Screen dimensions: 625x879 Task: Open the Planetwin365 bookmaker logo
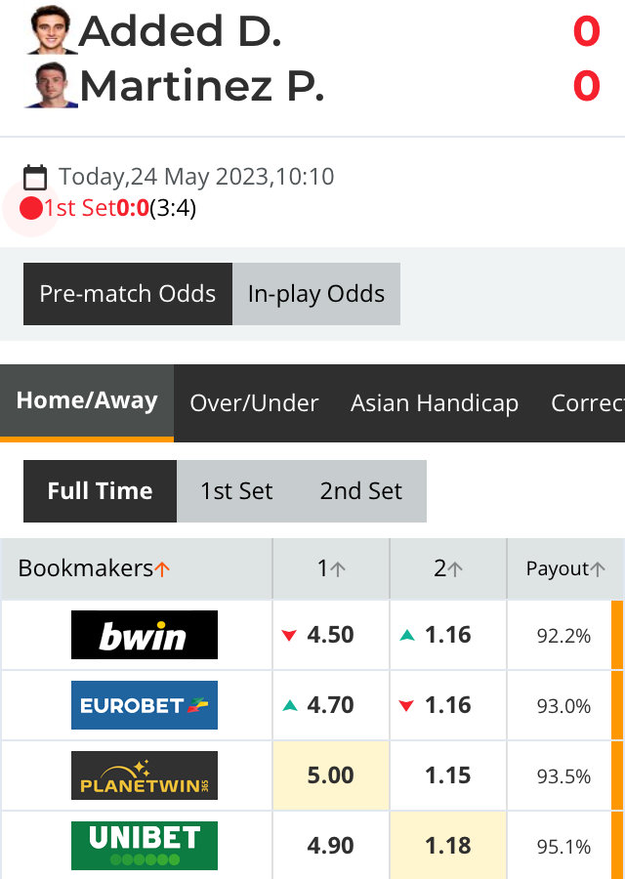pyautogui.click(x=145, y=775)
